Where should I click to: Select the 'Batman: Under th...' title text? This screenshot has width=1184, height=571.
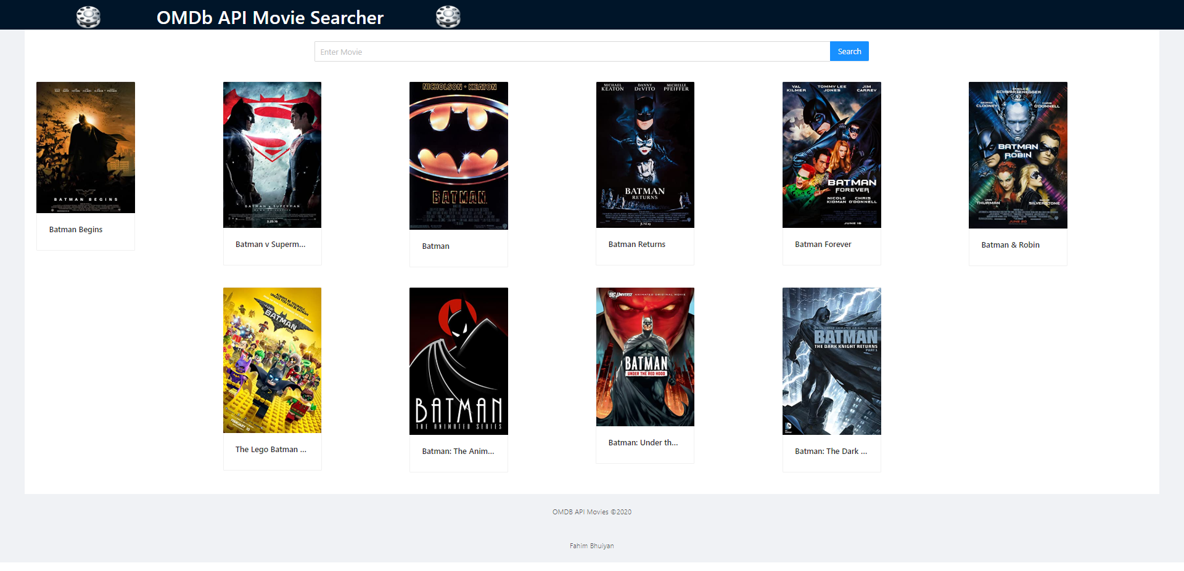click(643, 443)
